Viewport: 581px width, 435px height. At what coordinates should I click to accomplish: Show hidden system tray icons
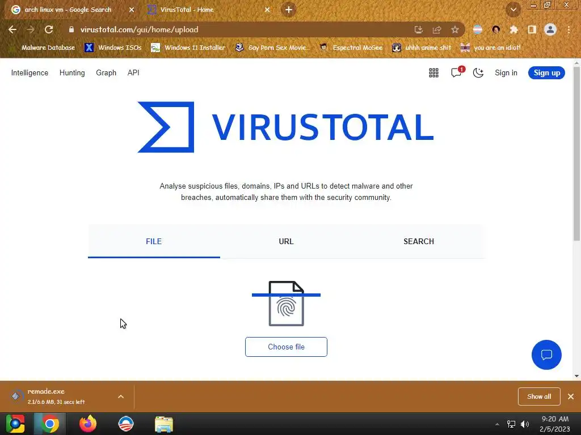pyautogui.click(x=497, y=424)
